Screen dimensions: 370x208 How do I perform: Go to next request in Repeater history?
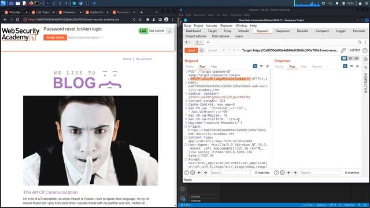click(x=234, y=50)
